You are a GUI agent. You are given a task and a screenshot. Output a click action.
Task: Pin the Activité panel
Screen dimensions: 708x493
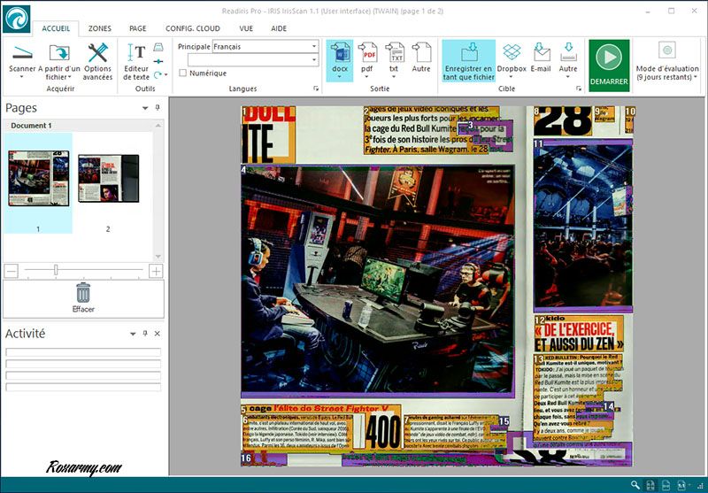pos(145,334)
